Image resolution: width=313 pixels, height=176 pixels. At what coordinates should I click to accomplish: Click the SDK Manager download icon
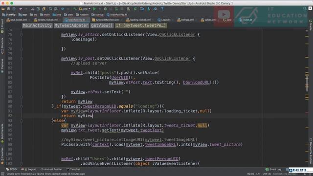pos(149,9)
